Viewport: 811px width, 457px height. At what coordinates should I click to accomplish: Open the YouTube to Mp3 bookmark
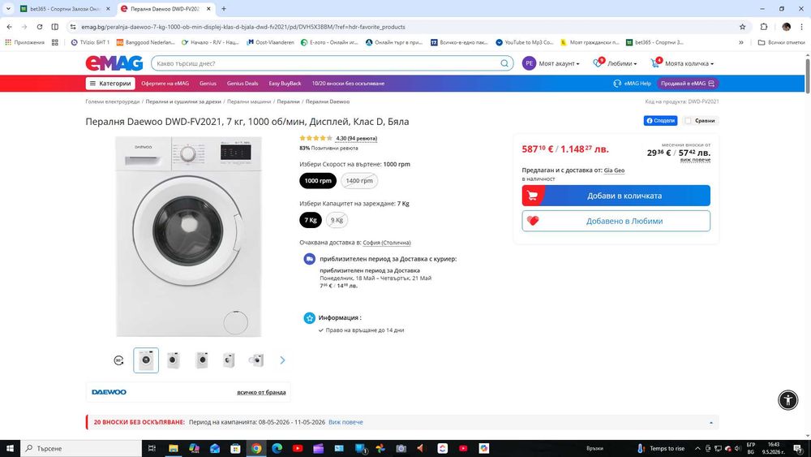tap(525, 42)
